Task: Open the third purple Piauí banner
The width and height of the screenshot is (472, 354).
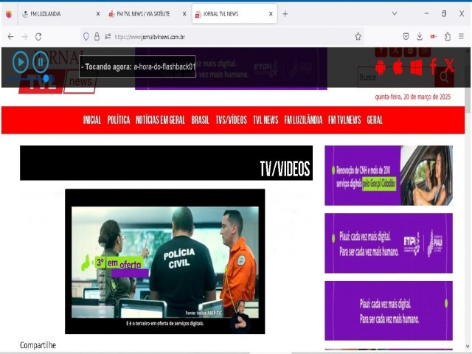Action: point(389,310)
